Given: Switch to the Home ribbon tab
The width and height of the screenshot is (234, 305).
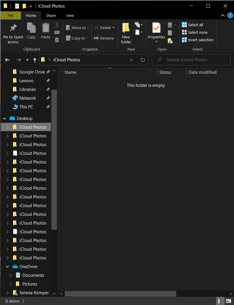Looking at the screenshot, I should [x=31, y=16].
